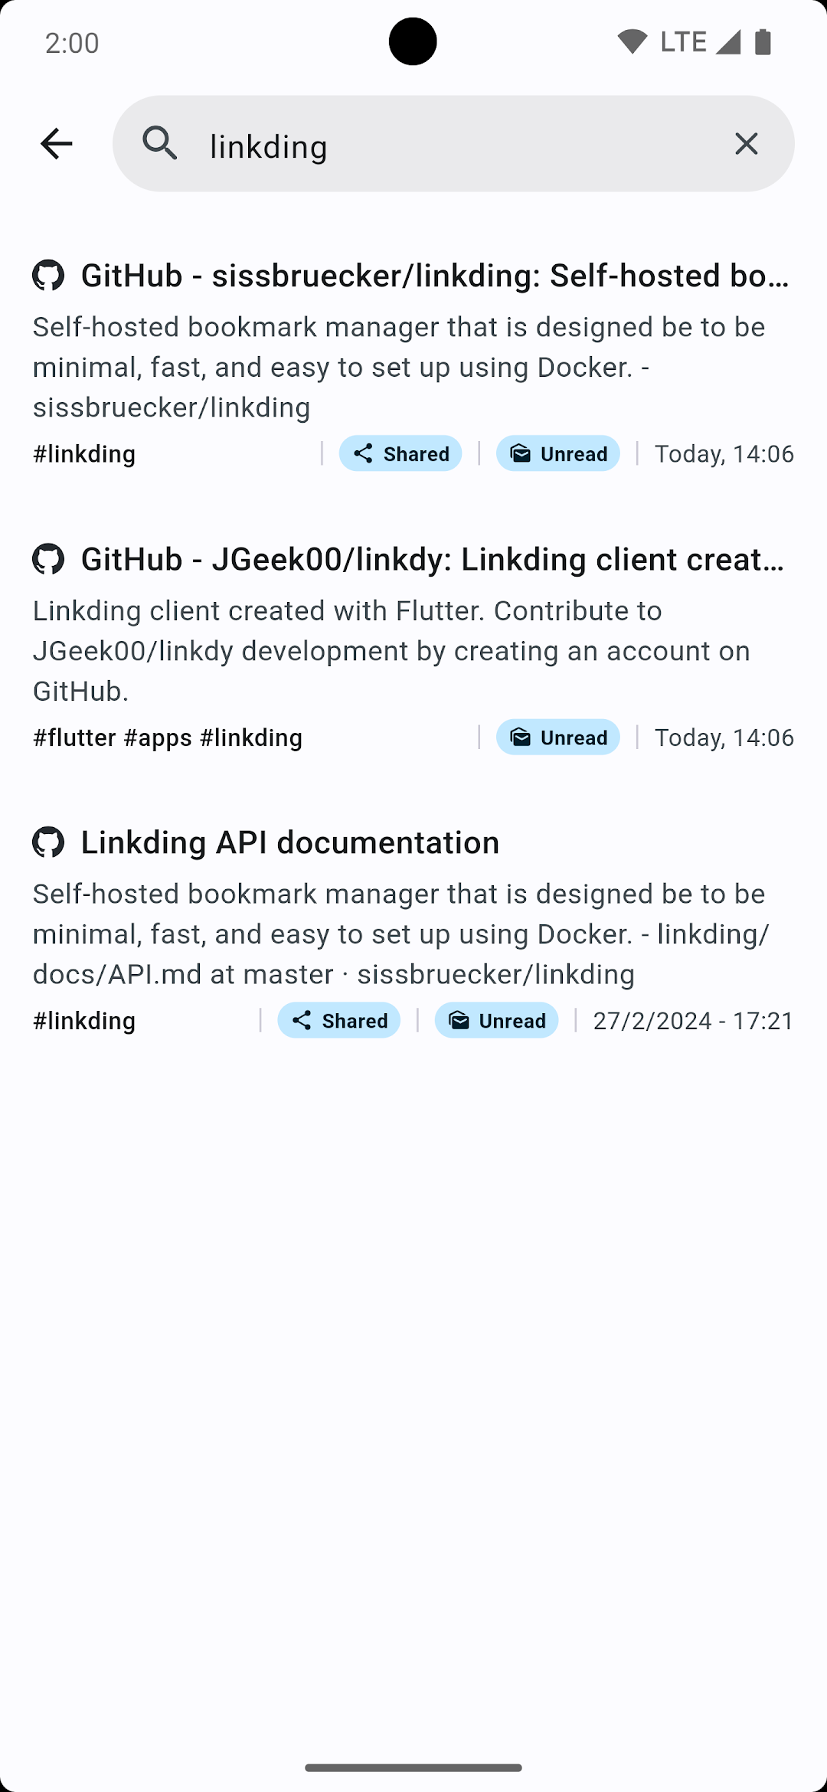Tap 'Today, 14:06' on JGeek00/linkdy bookmark
Viewport: 827px width, 1792px height.
(724, 737)
